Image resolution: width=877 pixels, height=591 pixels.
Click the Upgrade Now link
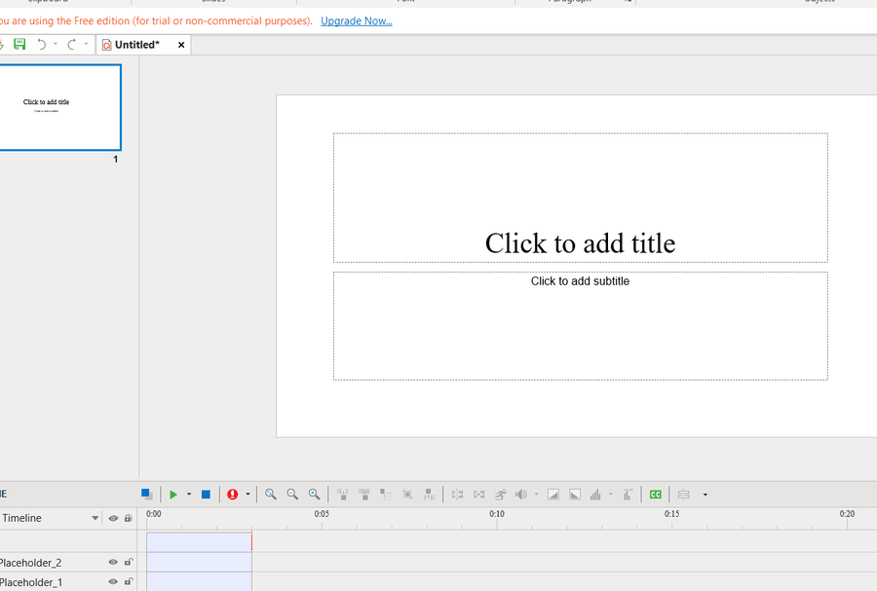(356, 20)
